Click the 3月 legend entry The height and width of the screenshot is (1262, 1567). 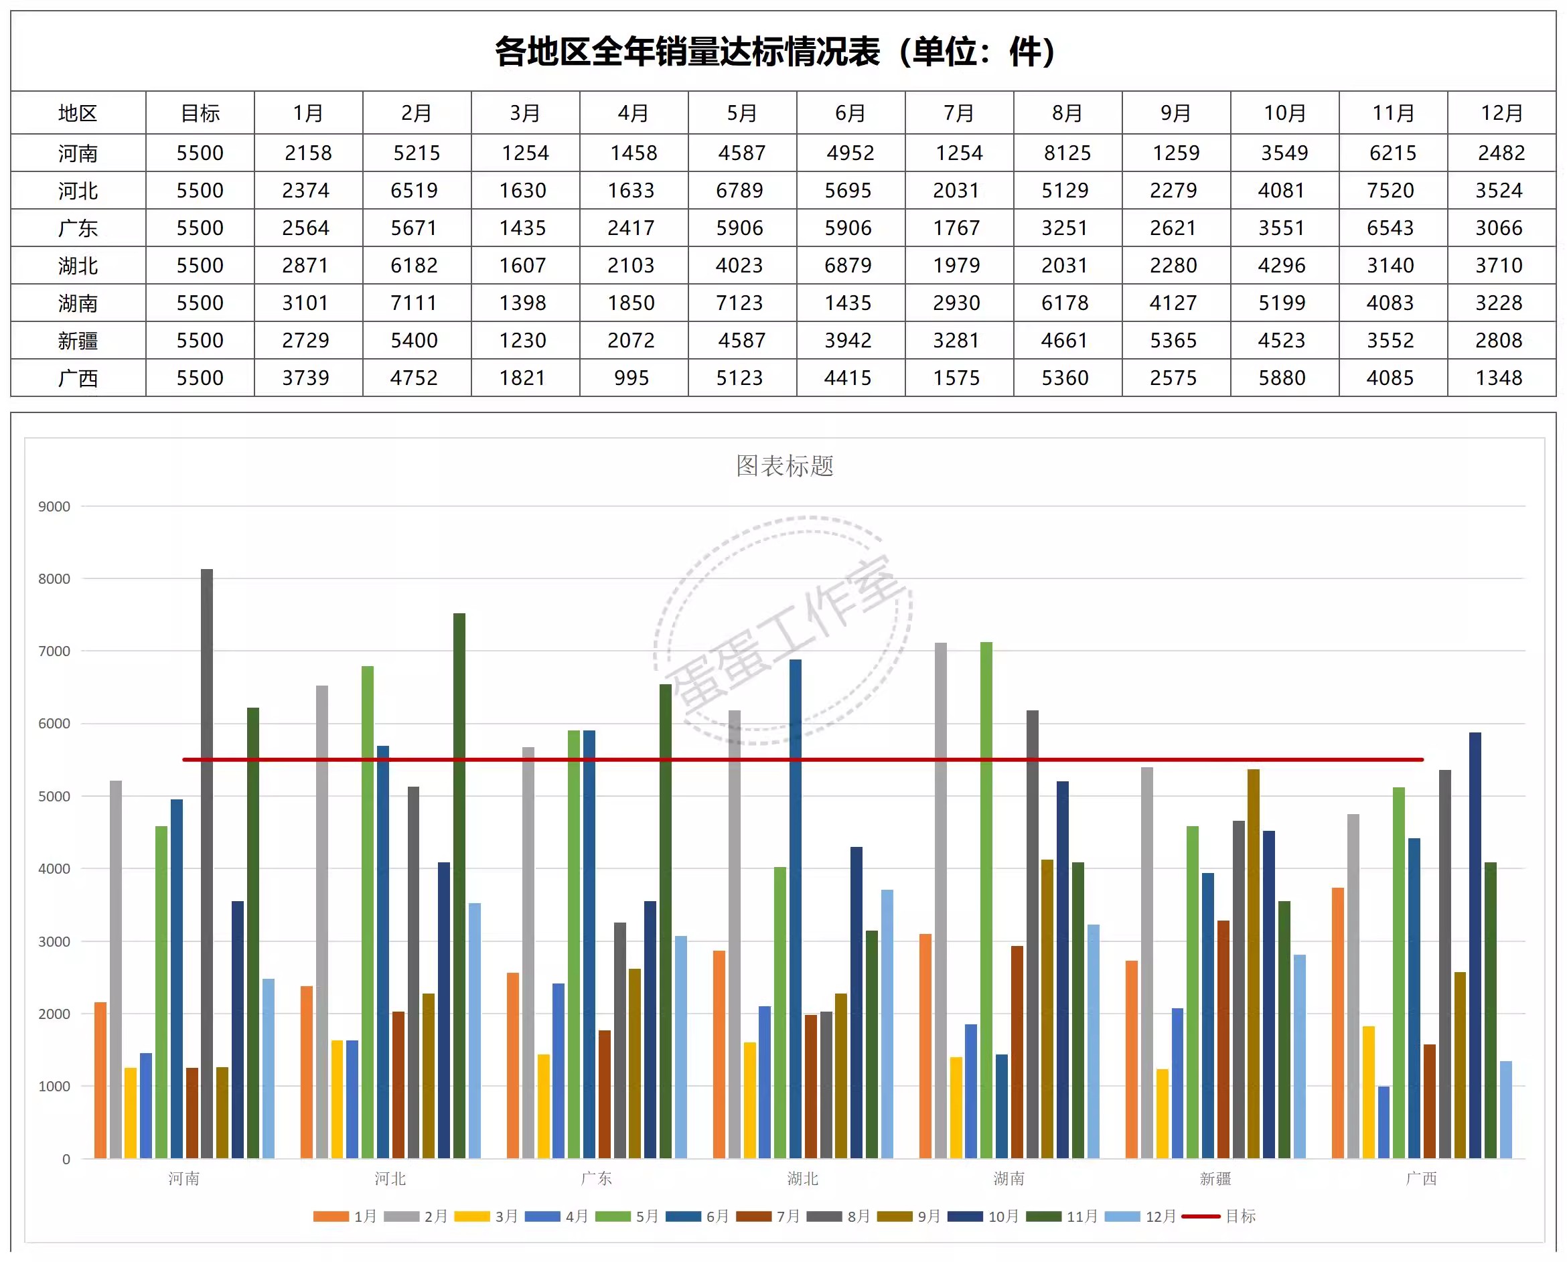(486, 1216)
